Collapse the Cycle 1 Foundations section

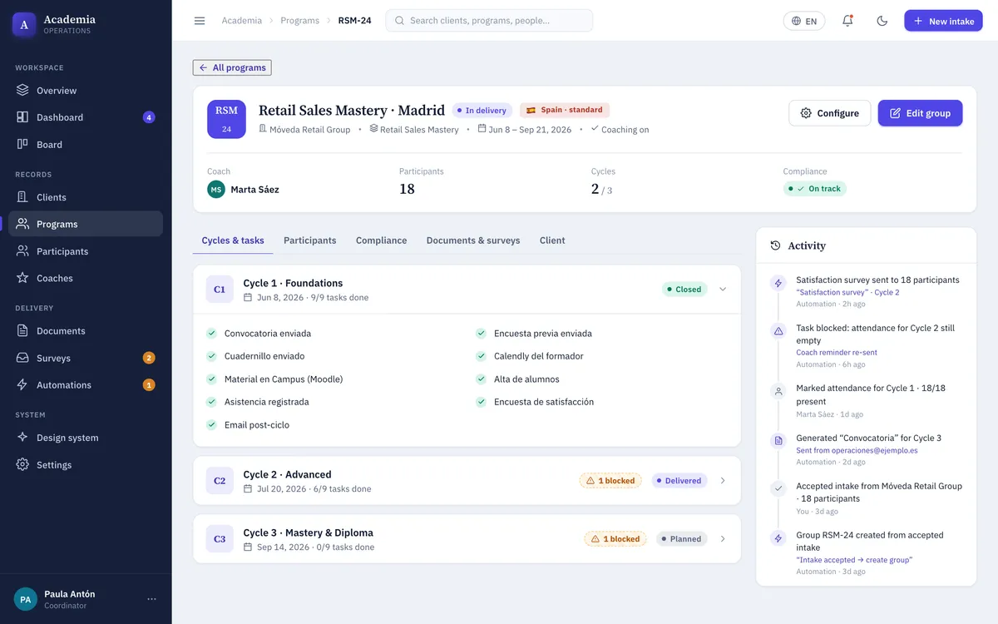pyautogui.click(x=723, y=290)
